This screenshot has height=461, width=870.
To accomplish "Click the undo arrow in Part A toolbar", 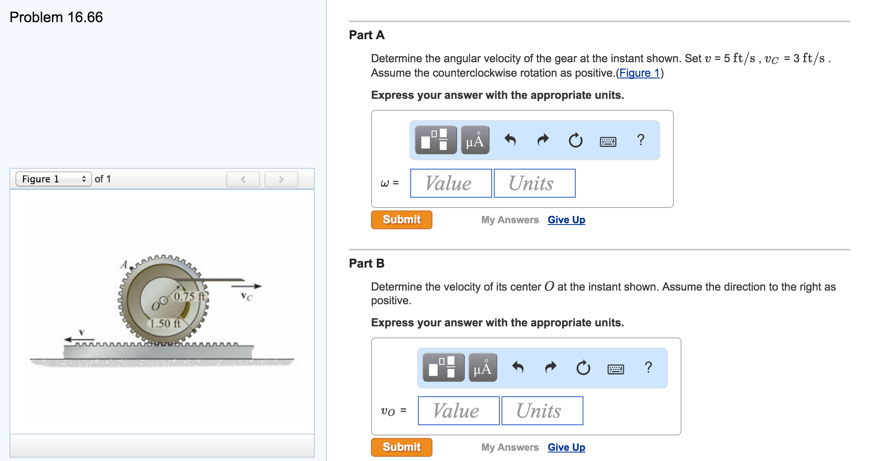I will 510,141.
